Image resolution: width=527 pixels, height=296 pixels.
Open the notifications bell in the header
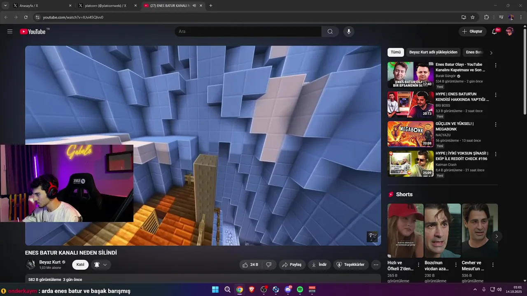[494, 31]
